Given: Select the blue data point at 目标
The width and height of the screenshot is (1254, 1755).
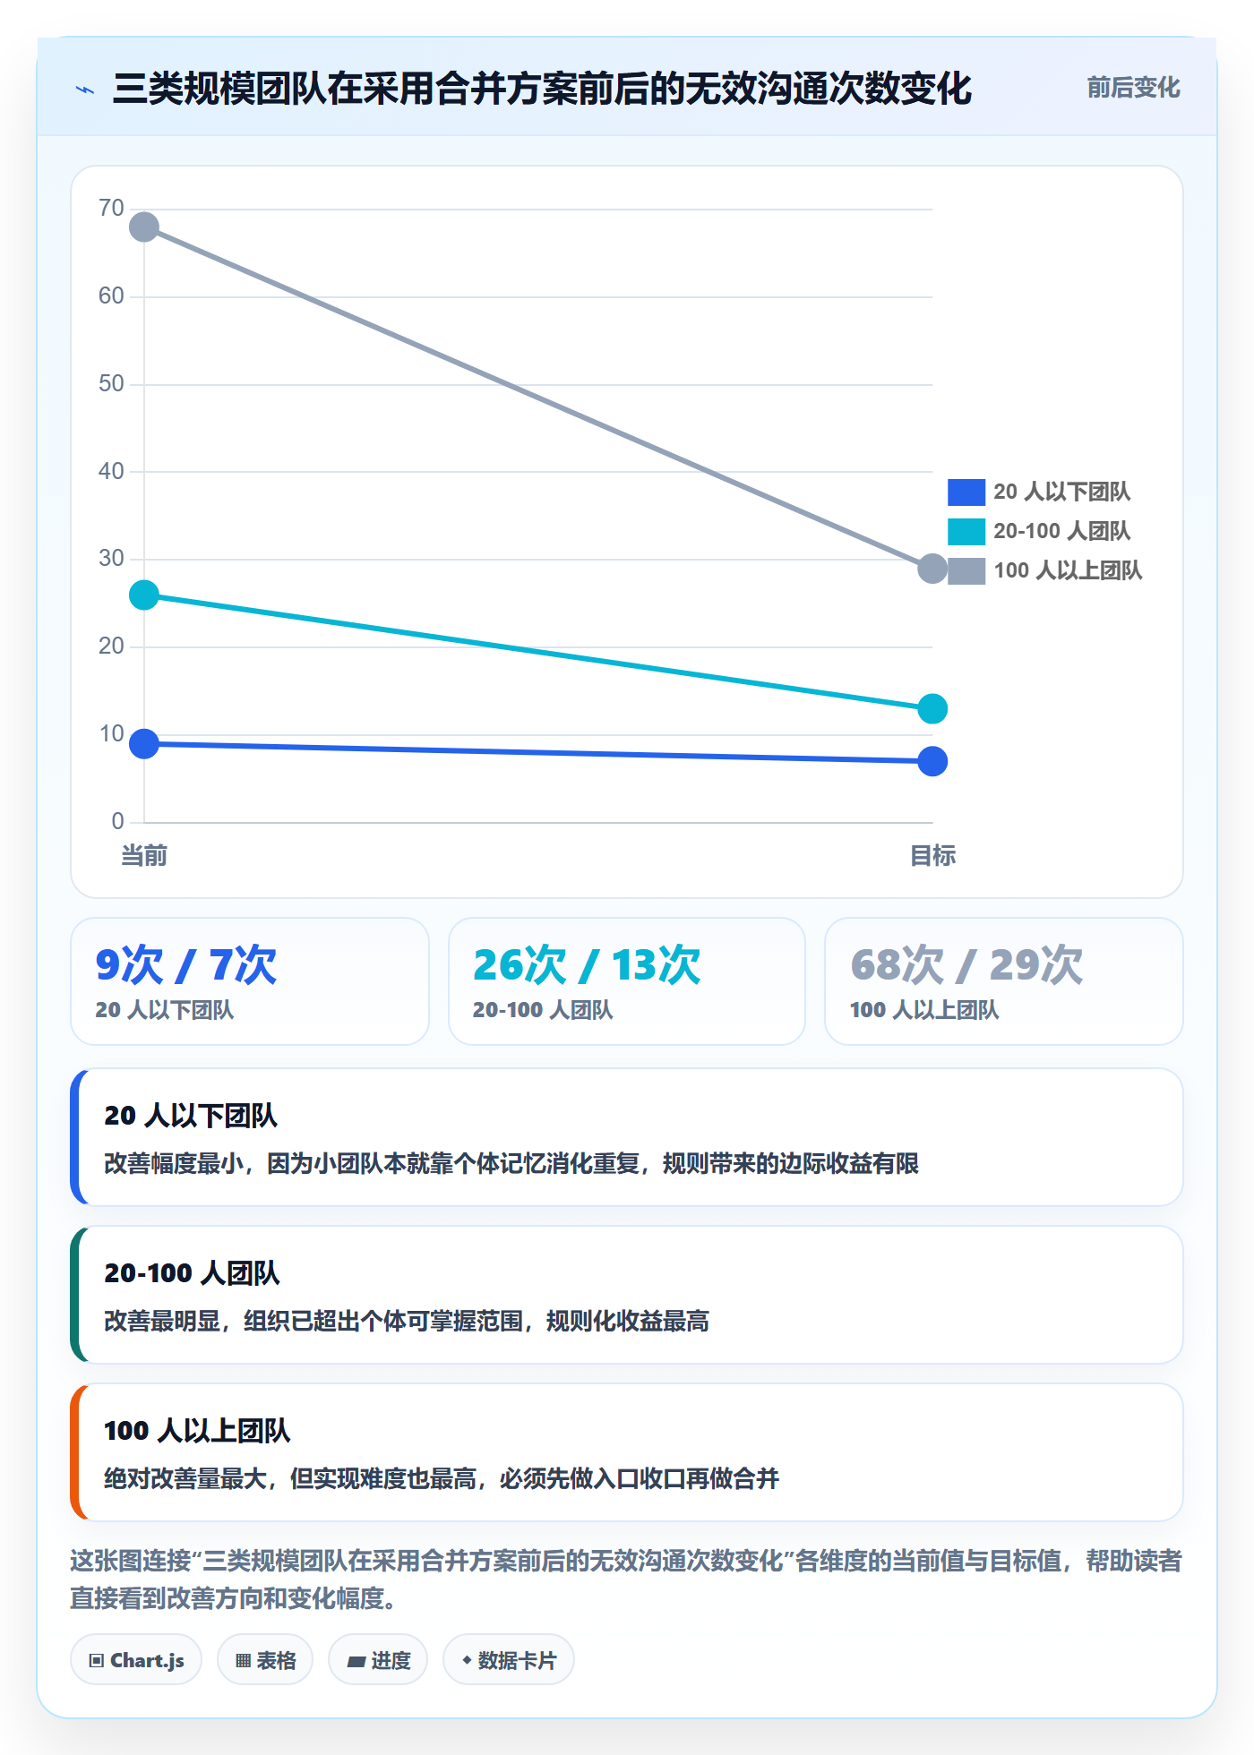Looking at the screenshot, I should coord(932,761).
